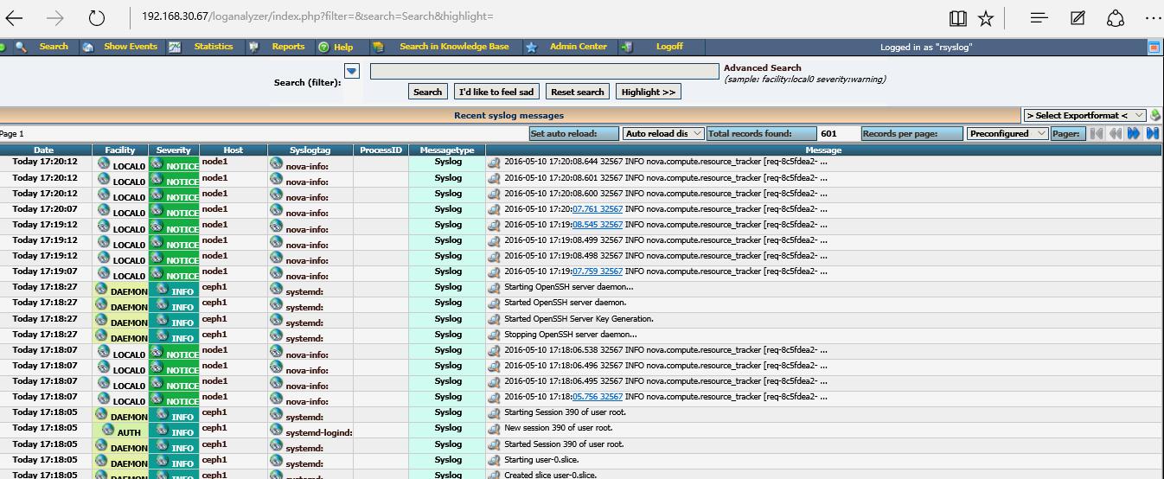
Task: Click the Severity column header
Action: click(174, 150)
